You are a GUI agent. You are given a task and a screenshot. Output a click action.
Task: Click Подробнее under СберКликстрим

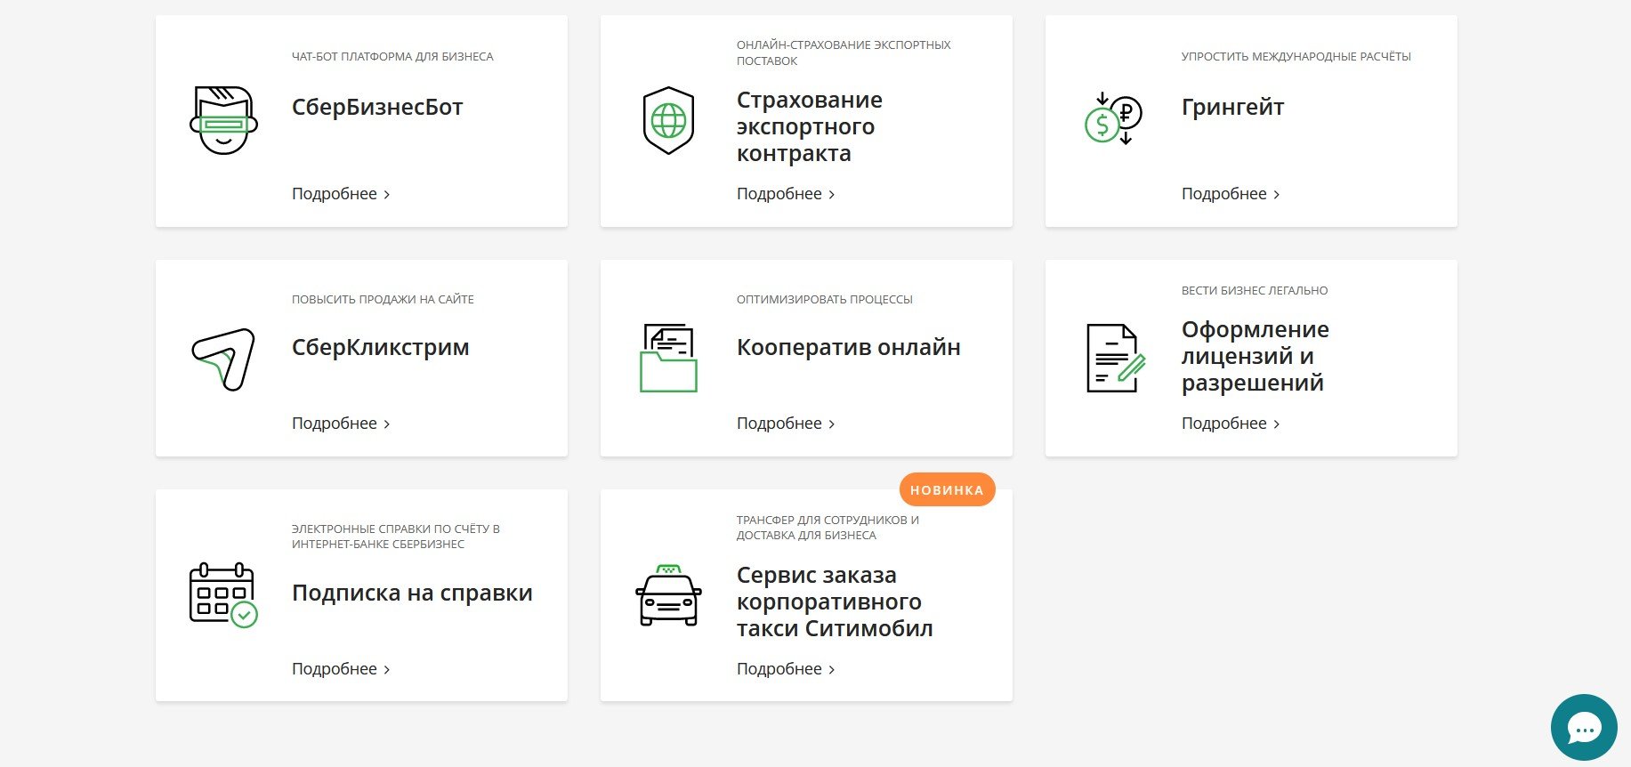[341, 424]
